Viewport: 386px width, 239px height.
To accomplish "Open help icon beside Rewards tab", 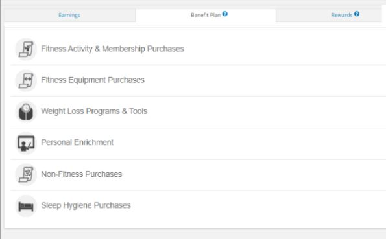I will (x=356, y=14).
